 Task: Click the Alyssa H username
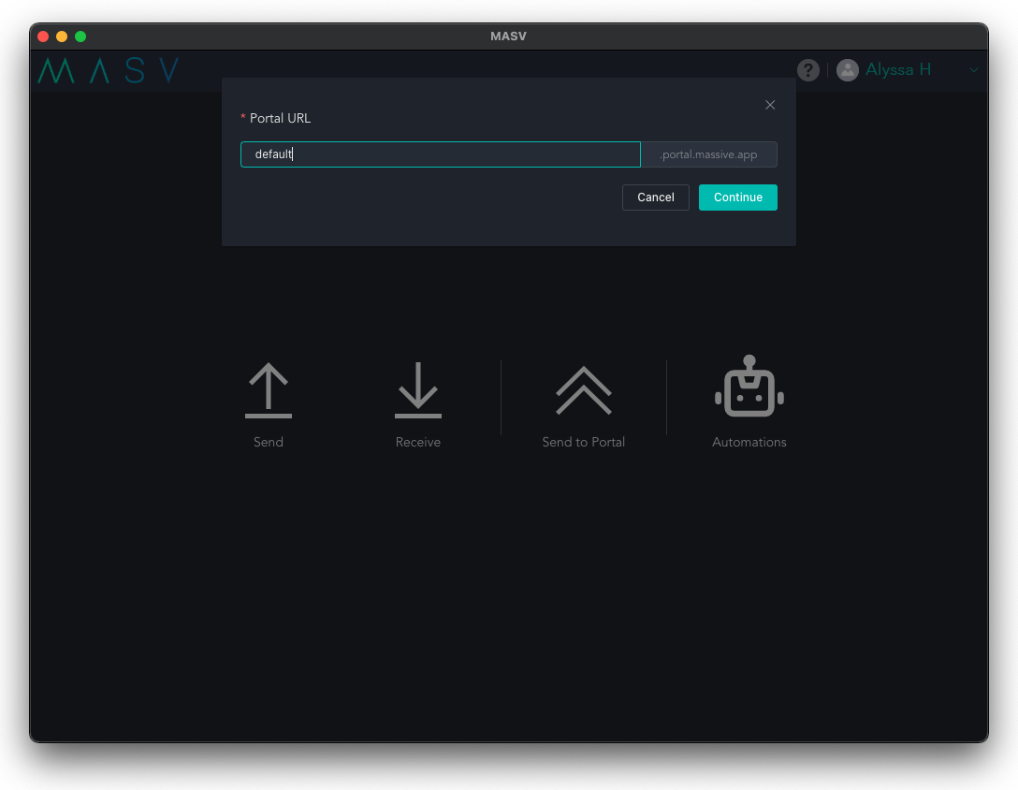click(x=898, y=69)
